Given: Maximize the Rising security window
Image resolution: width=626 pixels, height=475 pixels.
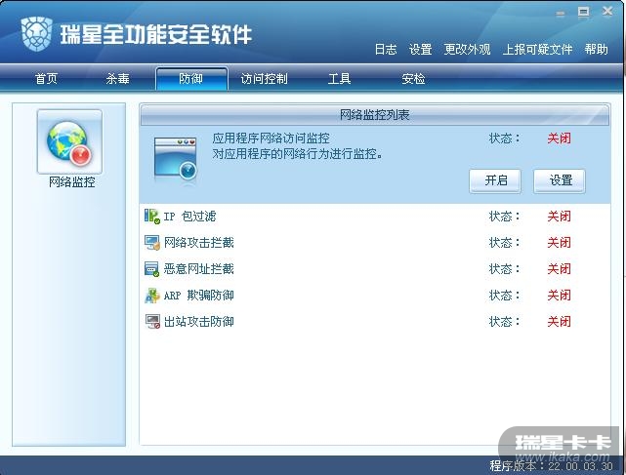Looking at the screenshot, I should click(x=583, y=12).
